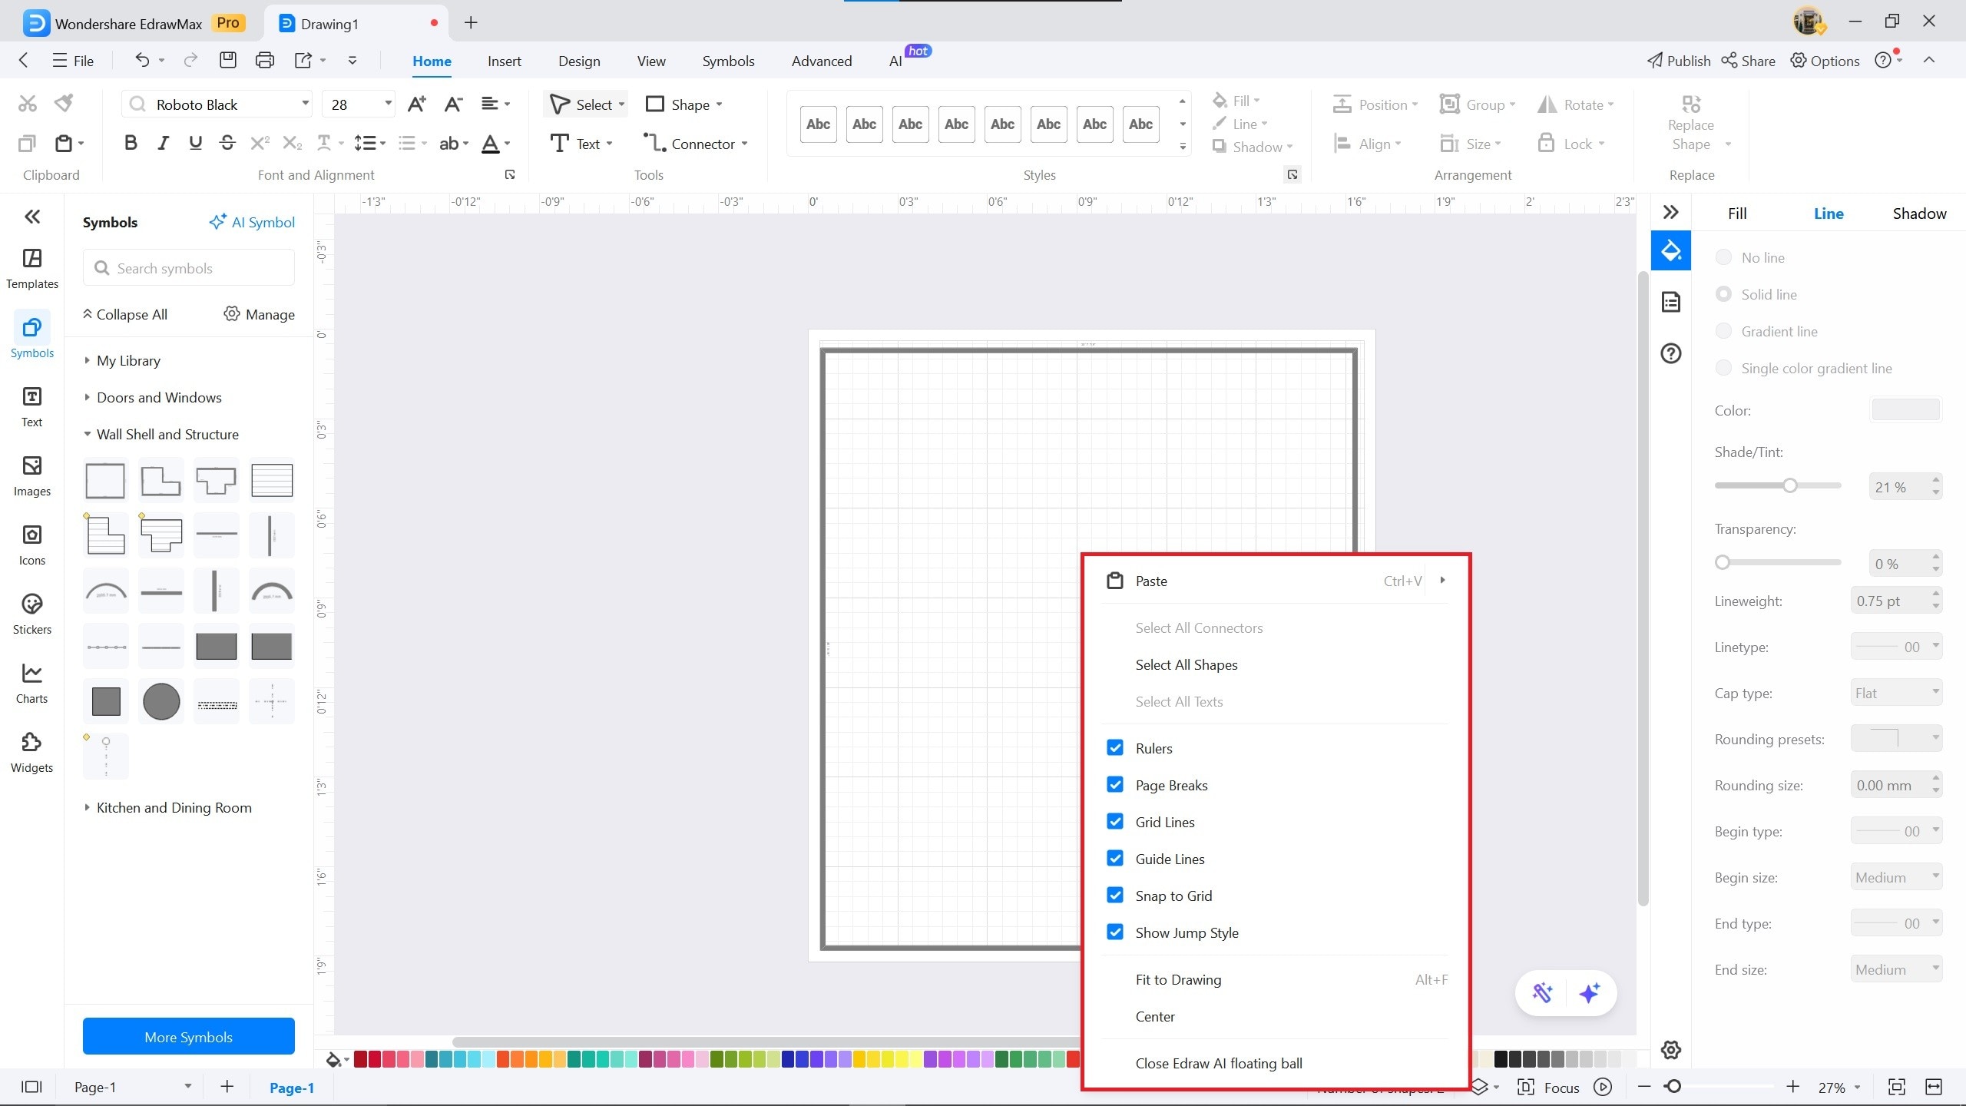Open the Connector tool dropdown
The image size is (1966, 1106).
tap(744, 144)
